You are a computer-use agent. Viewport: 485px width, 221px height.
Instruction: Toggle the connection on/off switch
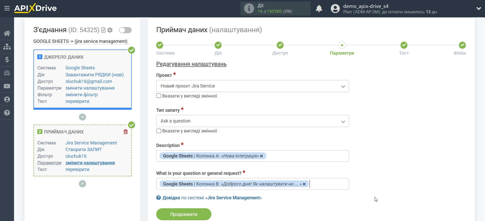click(x=125, y=30)
